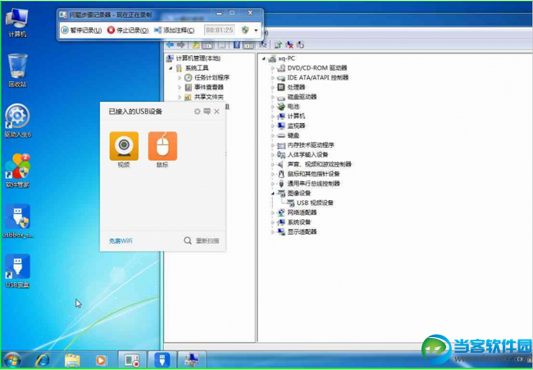This screenshot has width=533, height=370.
Task: Launch Internet Explorer from taskbar
Action: click(x=43, y=360)
